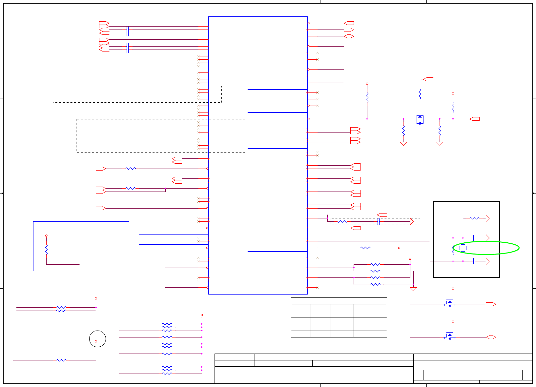Screen dimensions: 536x387
Task: Select the large central IC block body
Action: click(x=258, y=155)
